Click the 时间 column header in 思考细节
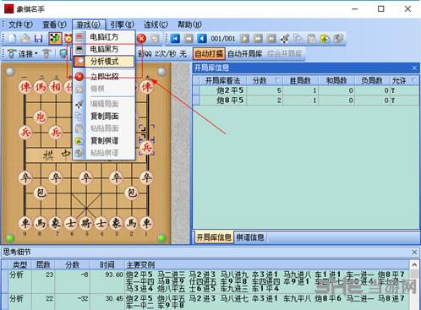The width and height of the screenshot is (421, 310). [x=107, y=264]
